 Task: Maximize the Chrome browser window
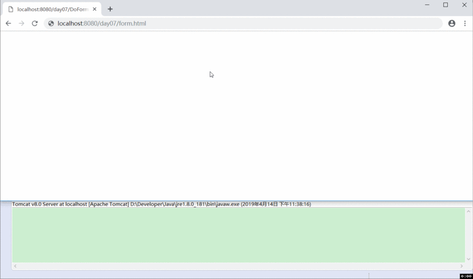pos(446,5)
